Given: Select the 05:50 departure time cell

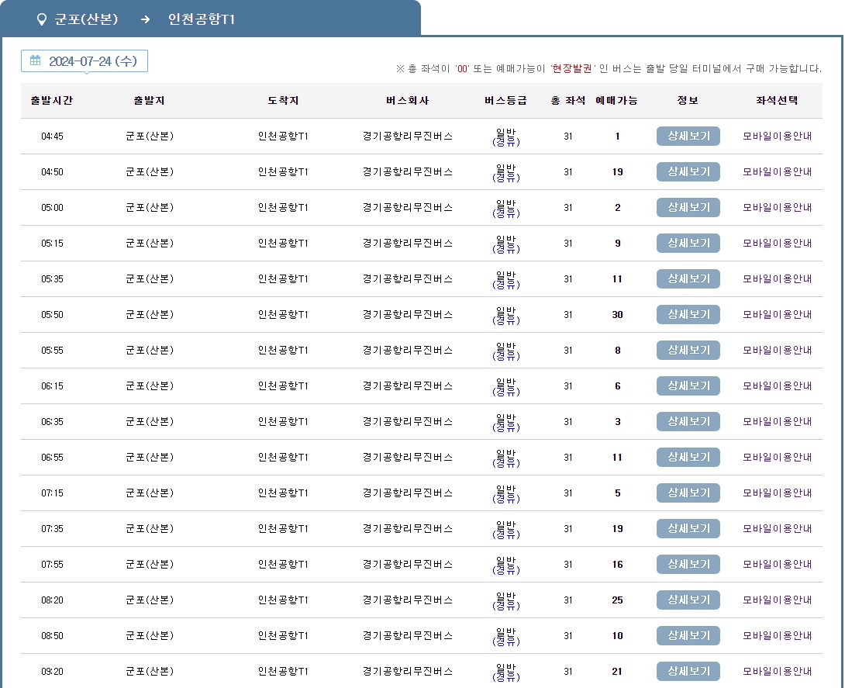Looking at the screenshot, I should (52, 314).
